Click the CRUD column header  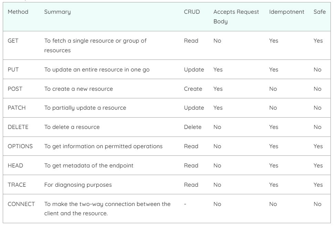click(192, 12)
